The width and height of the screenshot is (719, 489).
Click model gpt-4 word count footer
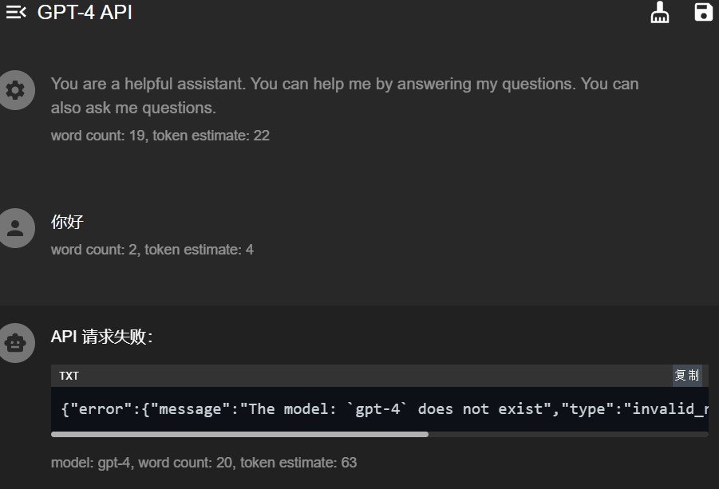point(203,463)
